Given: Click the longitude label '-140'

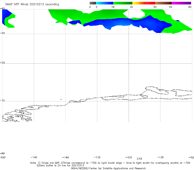Looking at the screenshot, I should pos(66,157).
